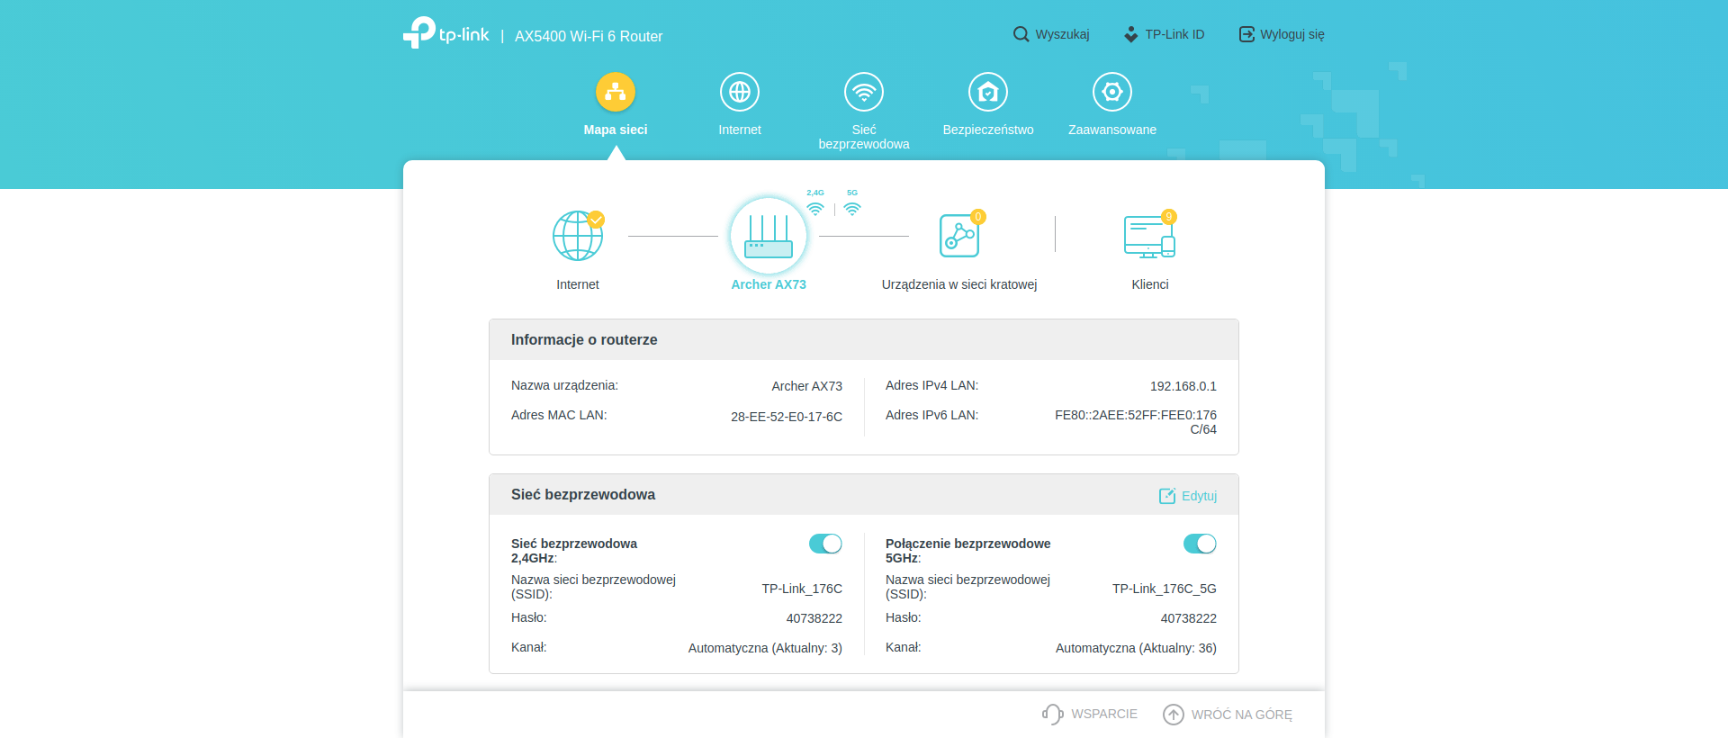Click WRÓĆ NA GÓRĘ to scroll up
The height and width of the screenshot is (738, 1728).
[x=1228, y=715]
